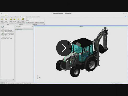
Task: Toggle checkbox for CAB_SHELL_ASM assembly
Action: point(3,38)
